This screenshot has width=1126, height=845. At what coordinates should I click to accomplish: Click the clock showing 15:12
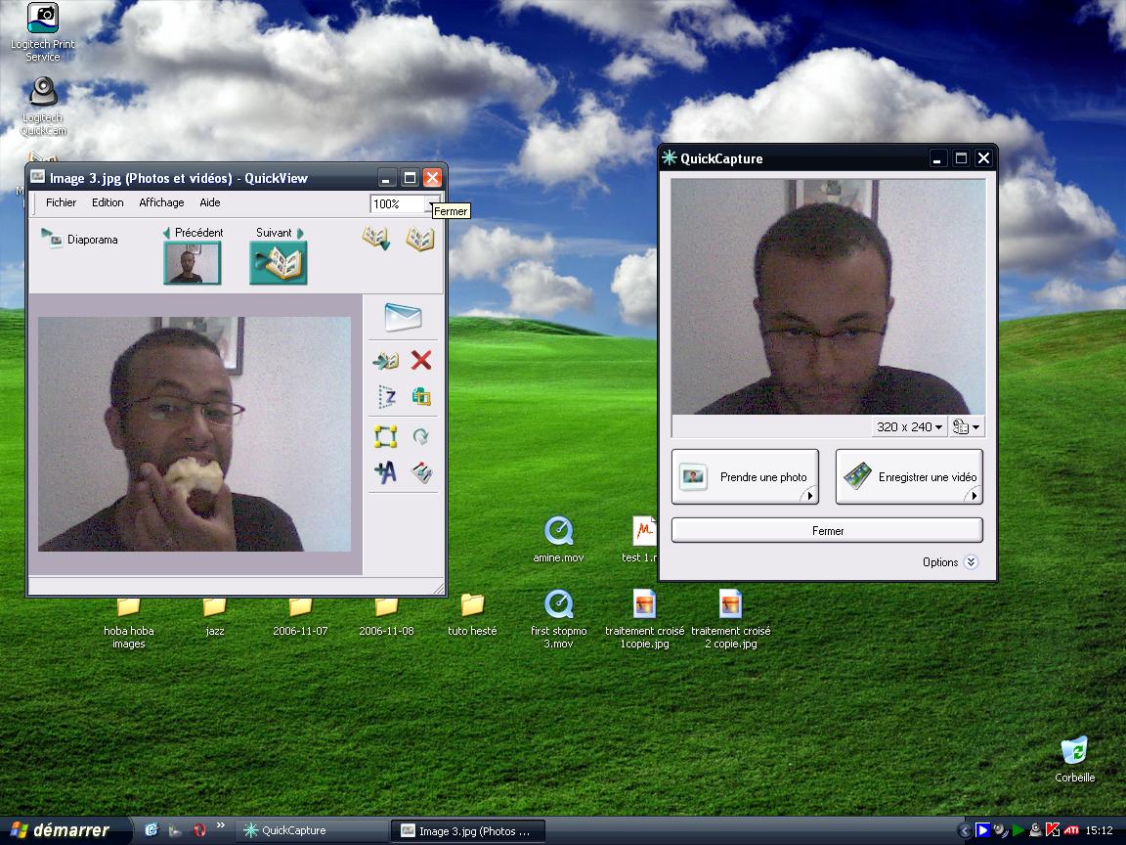(1099, 830)
